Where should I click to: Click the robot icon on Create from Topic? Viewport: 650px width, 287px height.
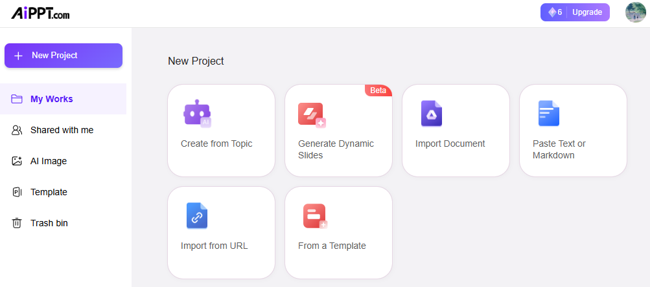point(197,114)
